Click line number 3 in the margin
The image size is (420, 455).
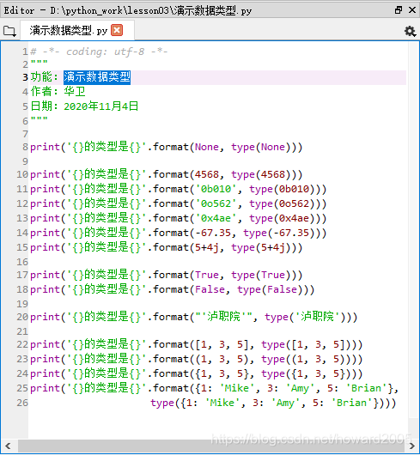[25, 77]
